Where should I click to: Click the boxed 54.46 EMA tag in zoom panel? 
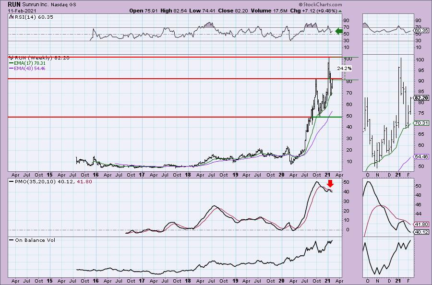(x=421, y=156)
